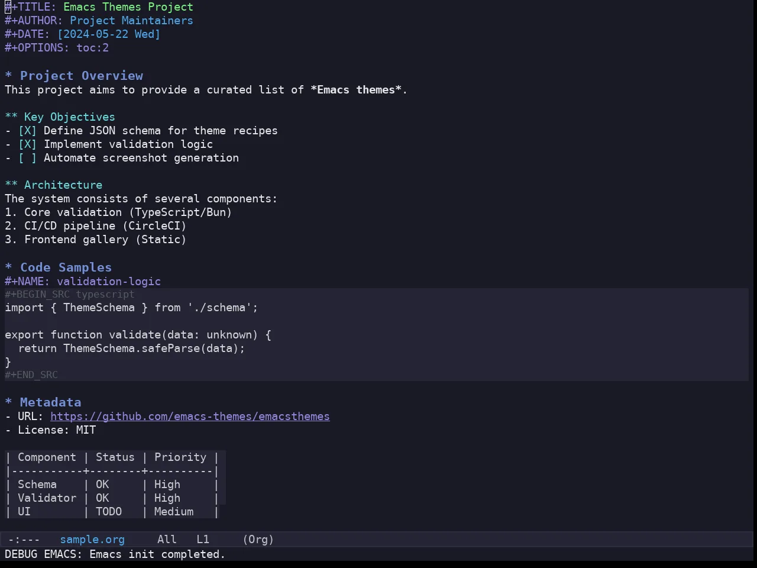The image size is (757, 568).
Task: Click the High priority cell in Validator row
Action: click(167, 498)
